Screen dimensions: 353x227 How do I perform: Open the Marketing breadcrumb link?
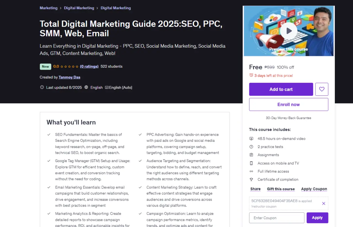pos(49,8)
